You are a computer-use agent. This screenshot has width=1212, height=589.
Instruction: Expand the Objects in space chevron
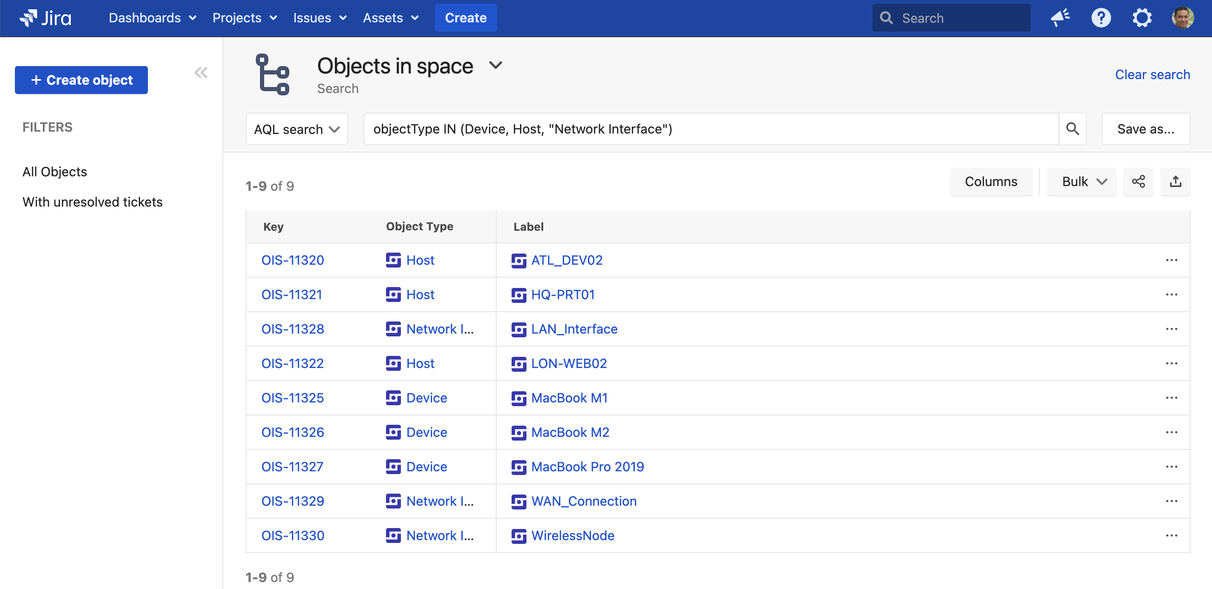pyautogui.click(x=495, y=65)
